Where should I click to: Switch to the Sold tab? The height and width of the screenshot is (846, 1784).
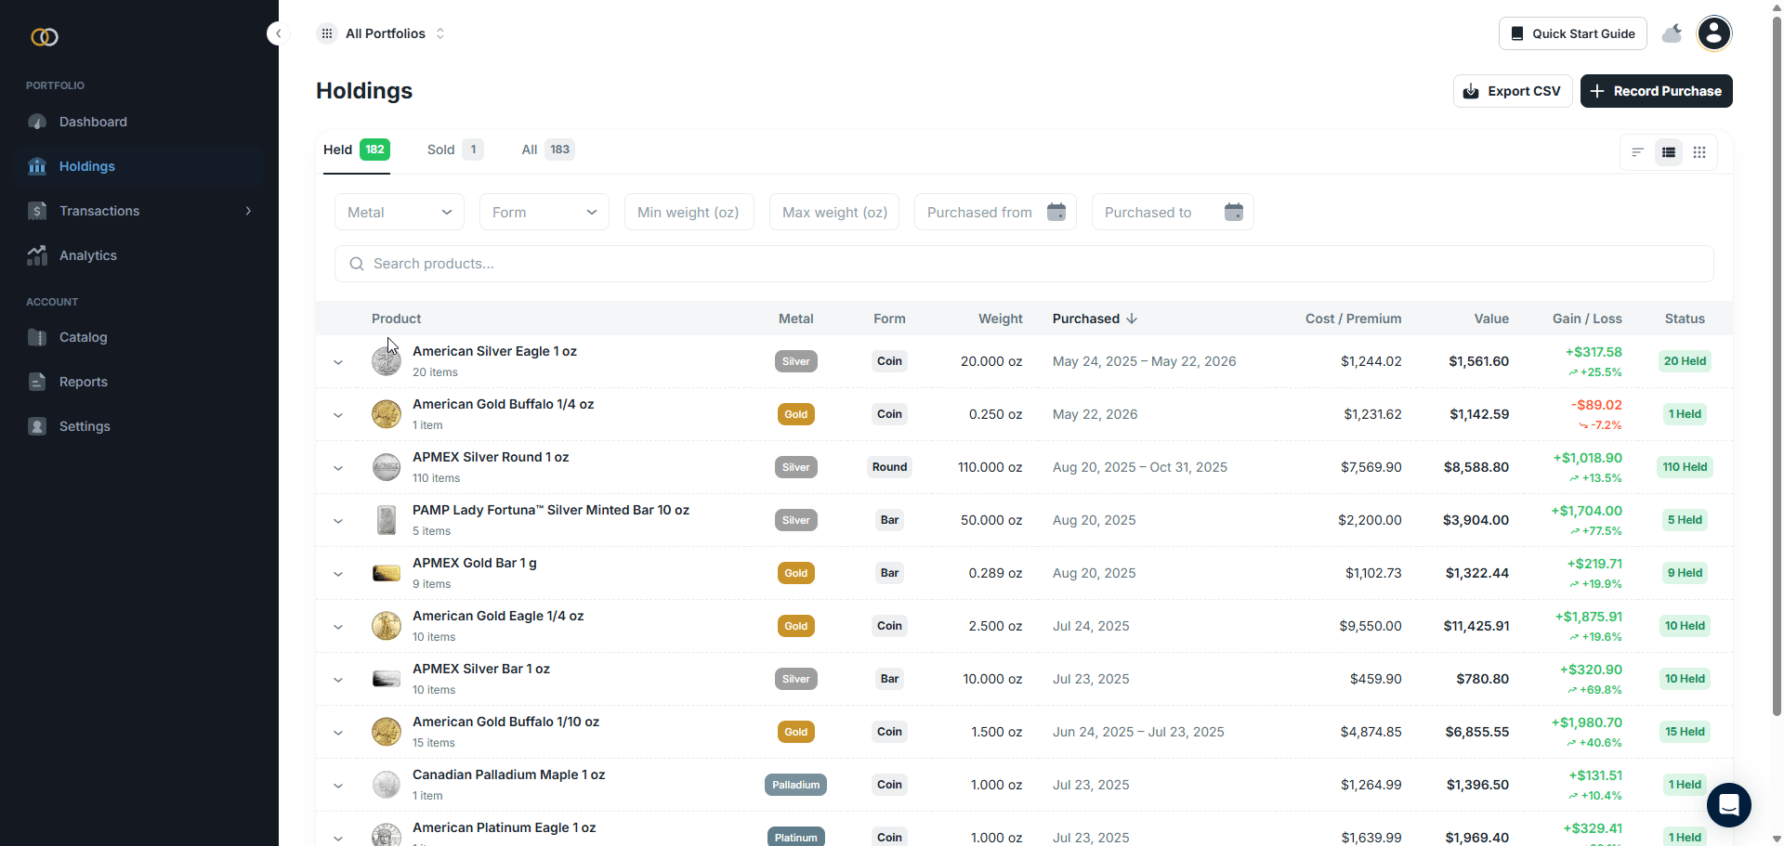pyautogui.click(x=455, y=150)
